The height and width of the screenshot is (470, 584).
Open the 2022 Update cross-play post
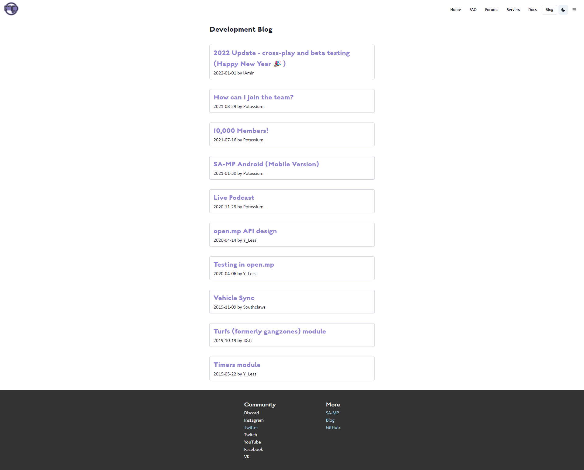pyautogui.click(x=281, y=58)
